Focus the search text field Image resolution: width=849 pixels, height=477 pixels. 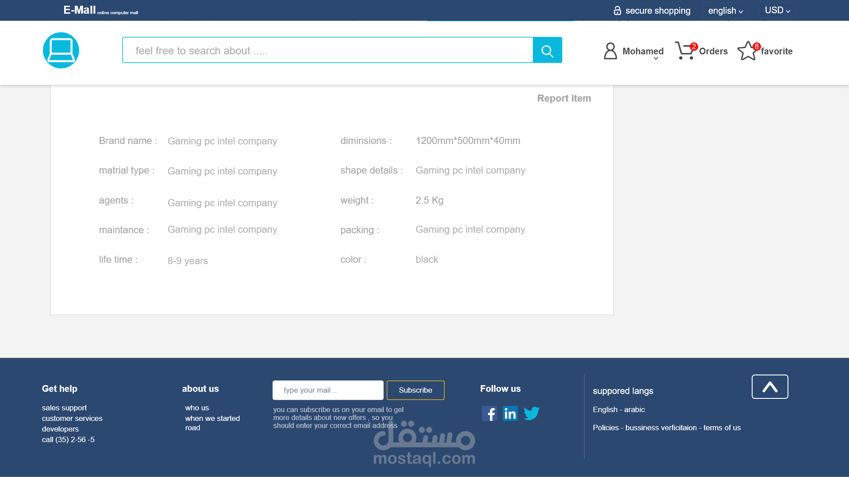[327, 50]
